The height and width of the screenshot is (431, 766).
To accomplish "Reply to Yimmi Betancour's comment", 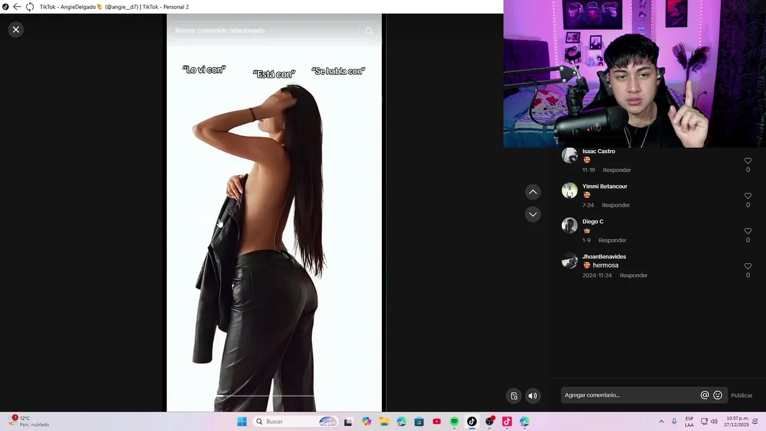I will click(616, 205).
